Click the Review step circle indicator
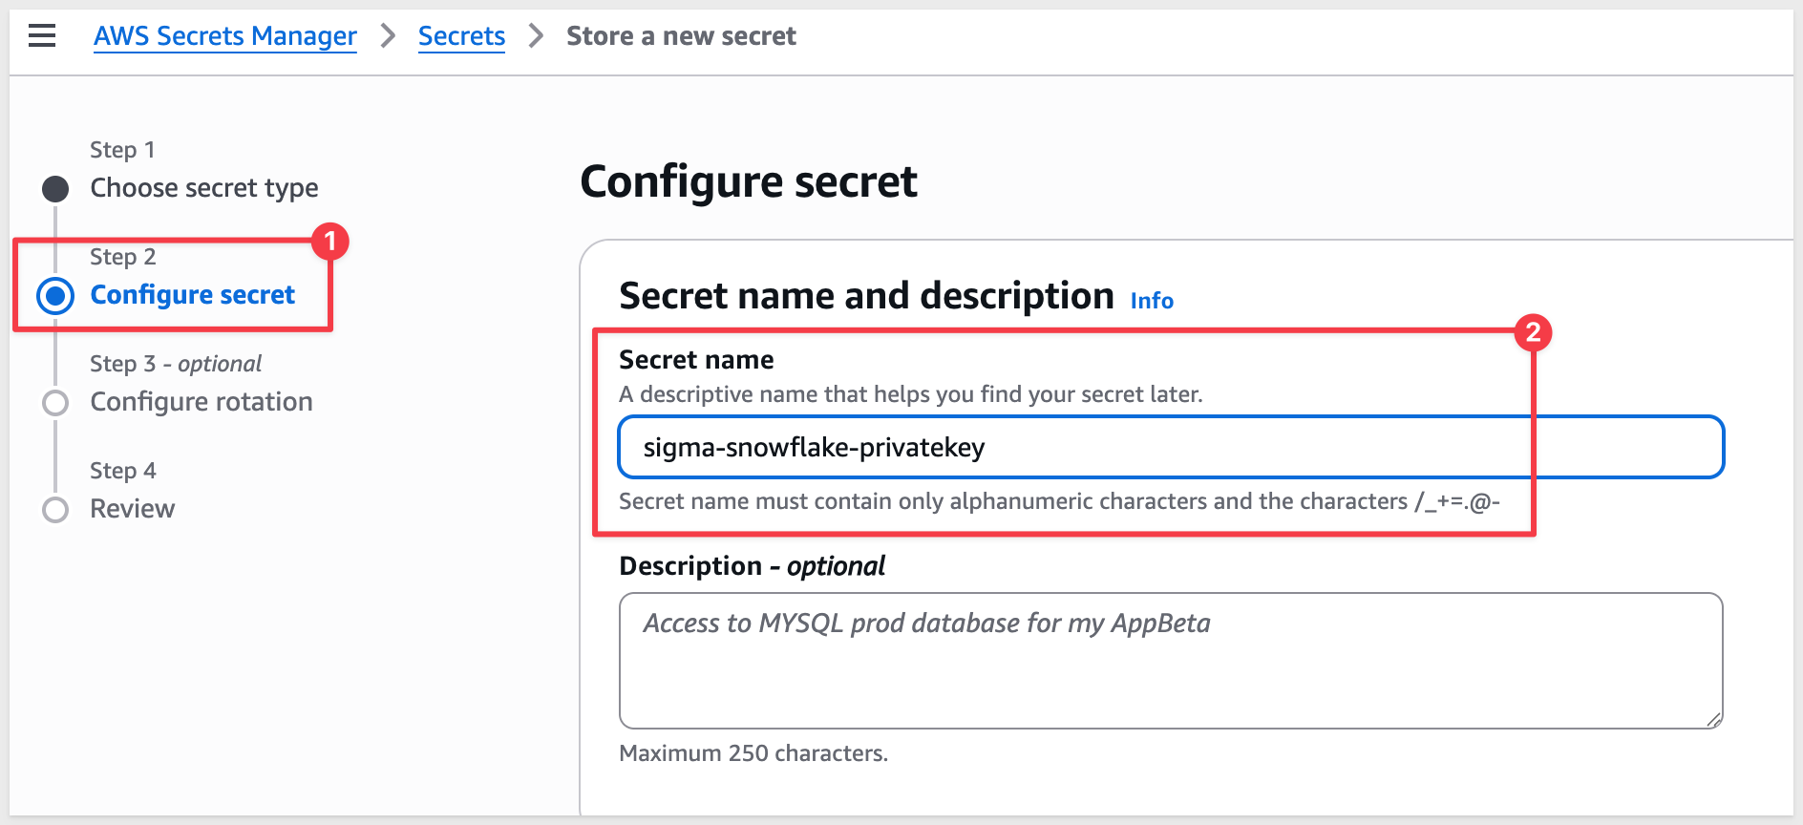 pyautogui.click(x=55, y=510)
